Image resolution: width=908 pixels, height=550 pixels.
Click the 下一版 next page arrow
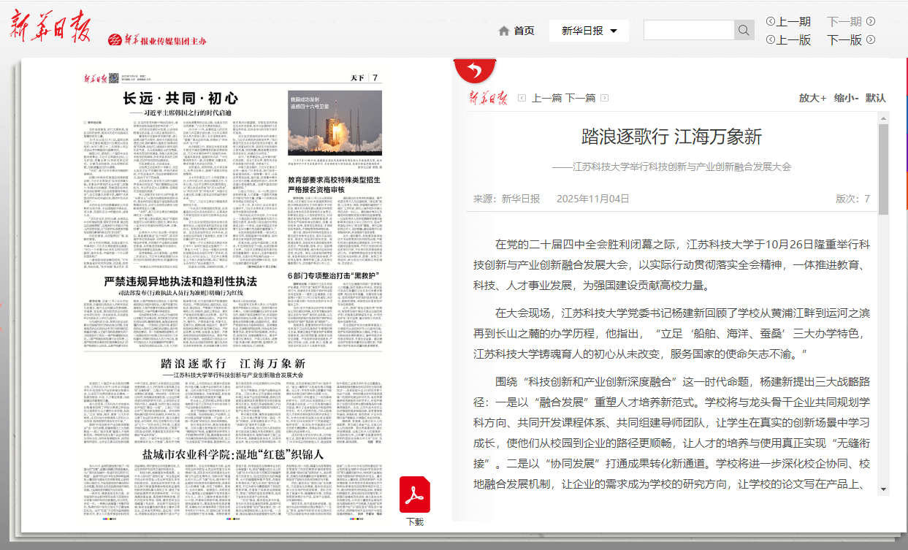[x=870, y=40]
